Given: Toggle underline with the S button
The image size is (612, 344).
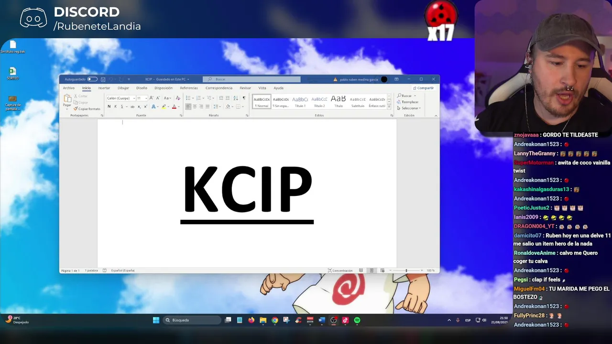Looking at the screenshot, I should point(122,107).
